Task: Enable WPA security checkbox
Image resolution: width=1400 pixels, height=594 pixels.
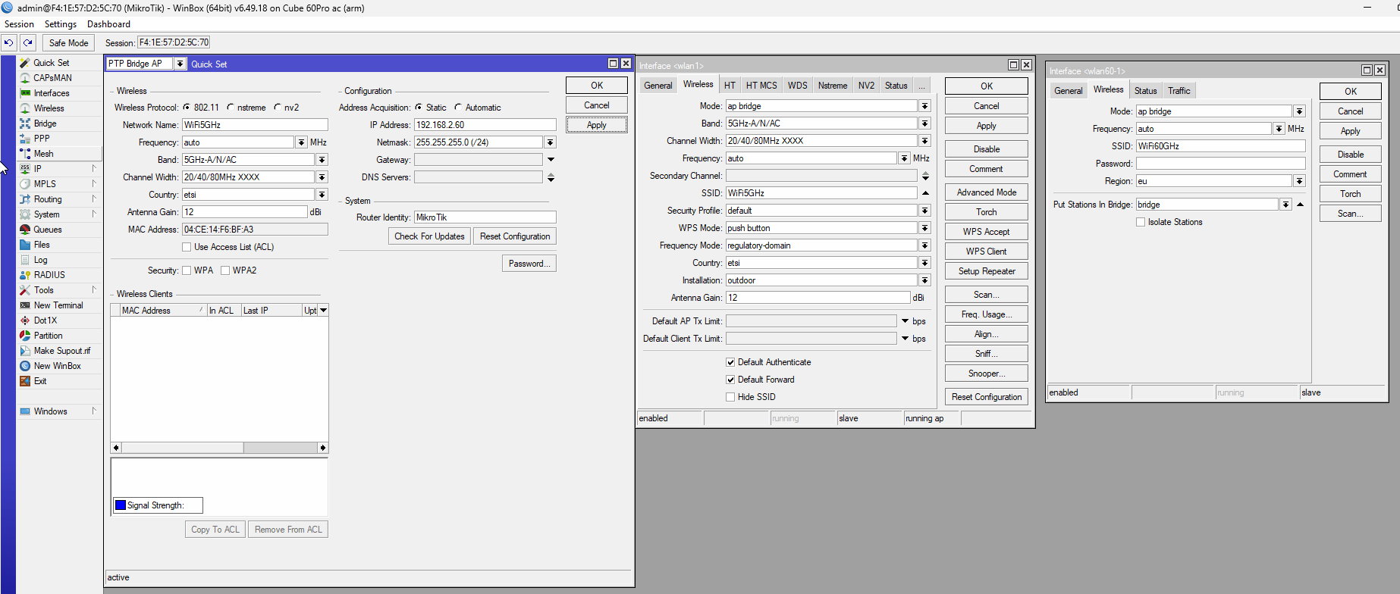Action: (x=187, y=270)
